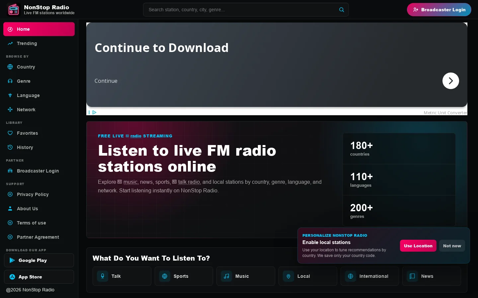Viewport: 478px width, 298px height.
Task: Click the '200+' genres stat
Action: [x=399, y=211]
